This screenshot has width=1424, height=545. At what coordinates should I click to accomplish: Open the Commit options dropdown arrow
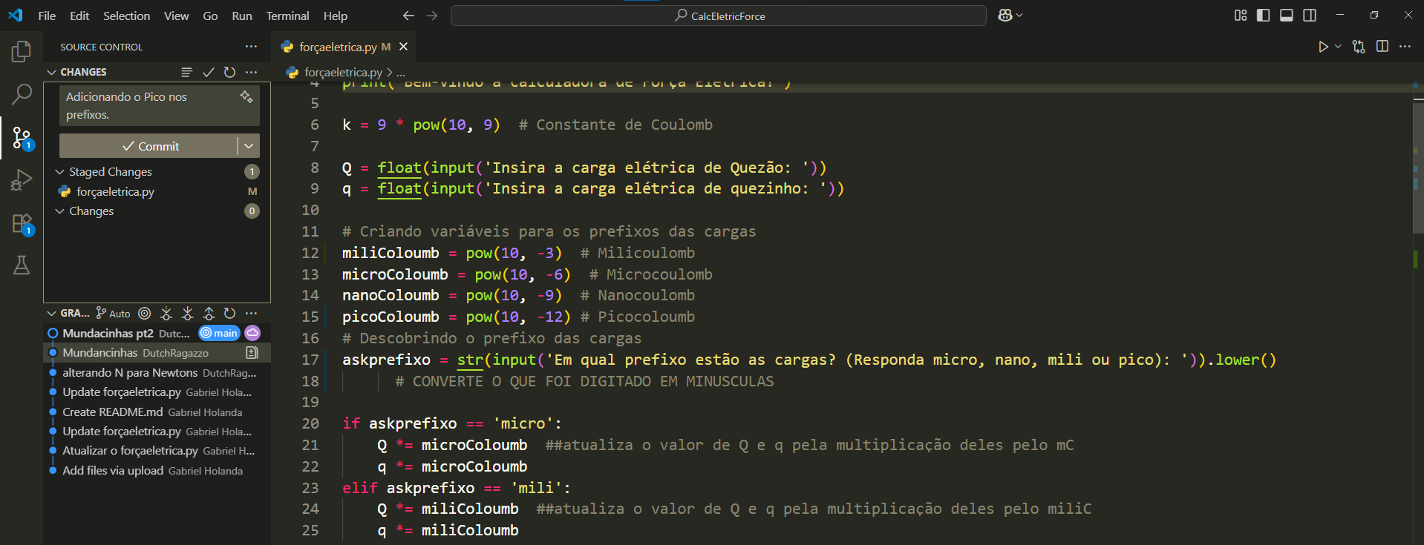click(249, 146)
